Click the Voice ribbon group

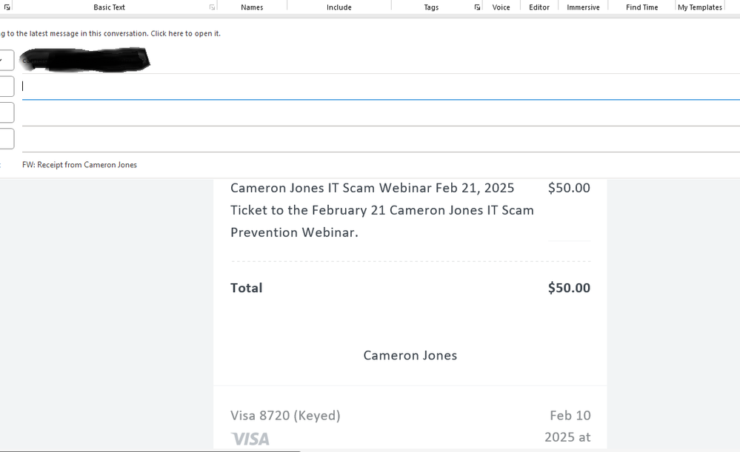click(501, 7)
